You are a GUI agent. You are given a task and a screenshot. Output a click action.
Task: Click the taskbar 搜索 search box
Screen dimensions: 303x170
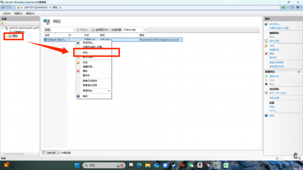coord(104,166)
